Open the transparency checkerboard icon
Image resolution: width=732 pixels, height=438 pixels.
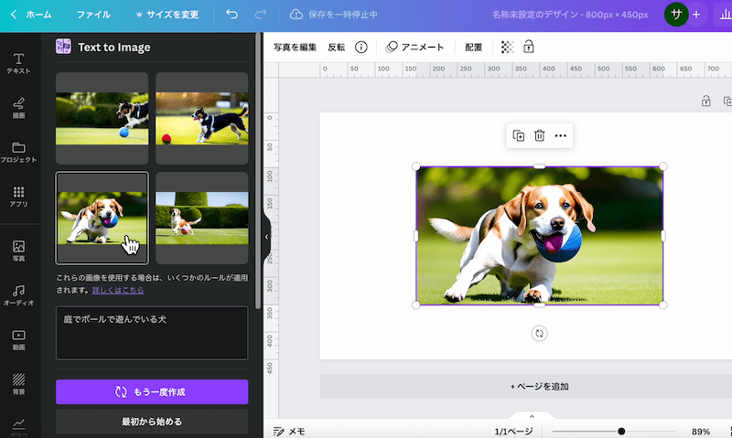(x=508, y=48)
